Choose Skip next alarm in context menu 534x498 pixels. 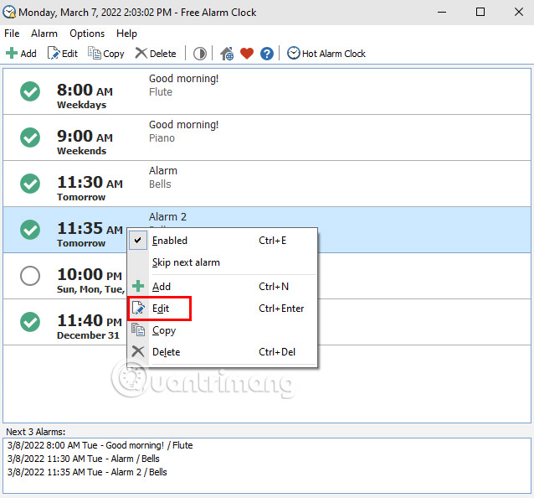186,262
